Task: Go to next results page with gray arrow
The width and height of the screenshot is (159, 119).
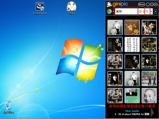Action: [153, 112]
